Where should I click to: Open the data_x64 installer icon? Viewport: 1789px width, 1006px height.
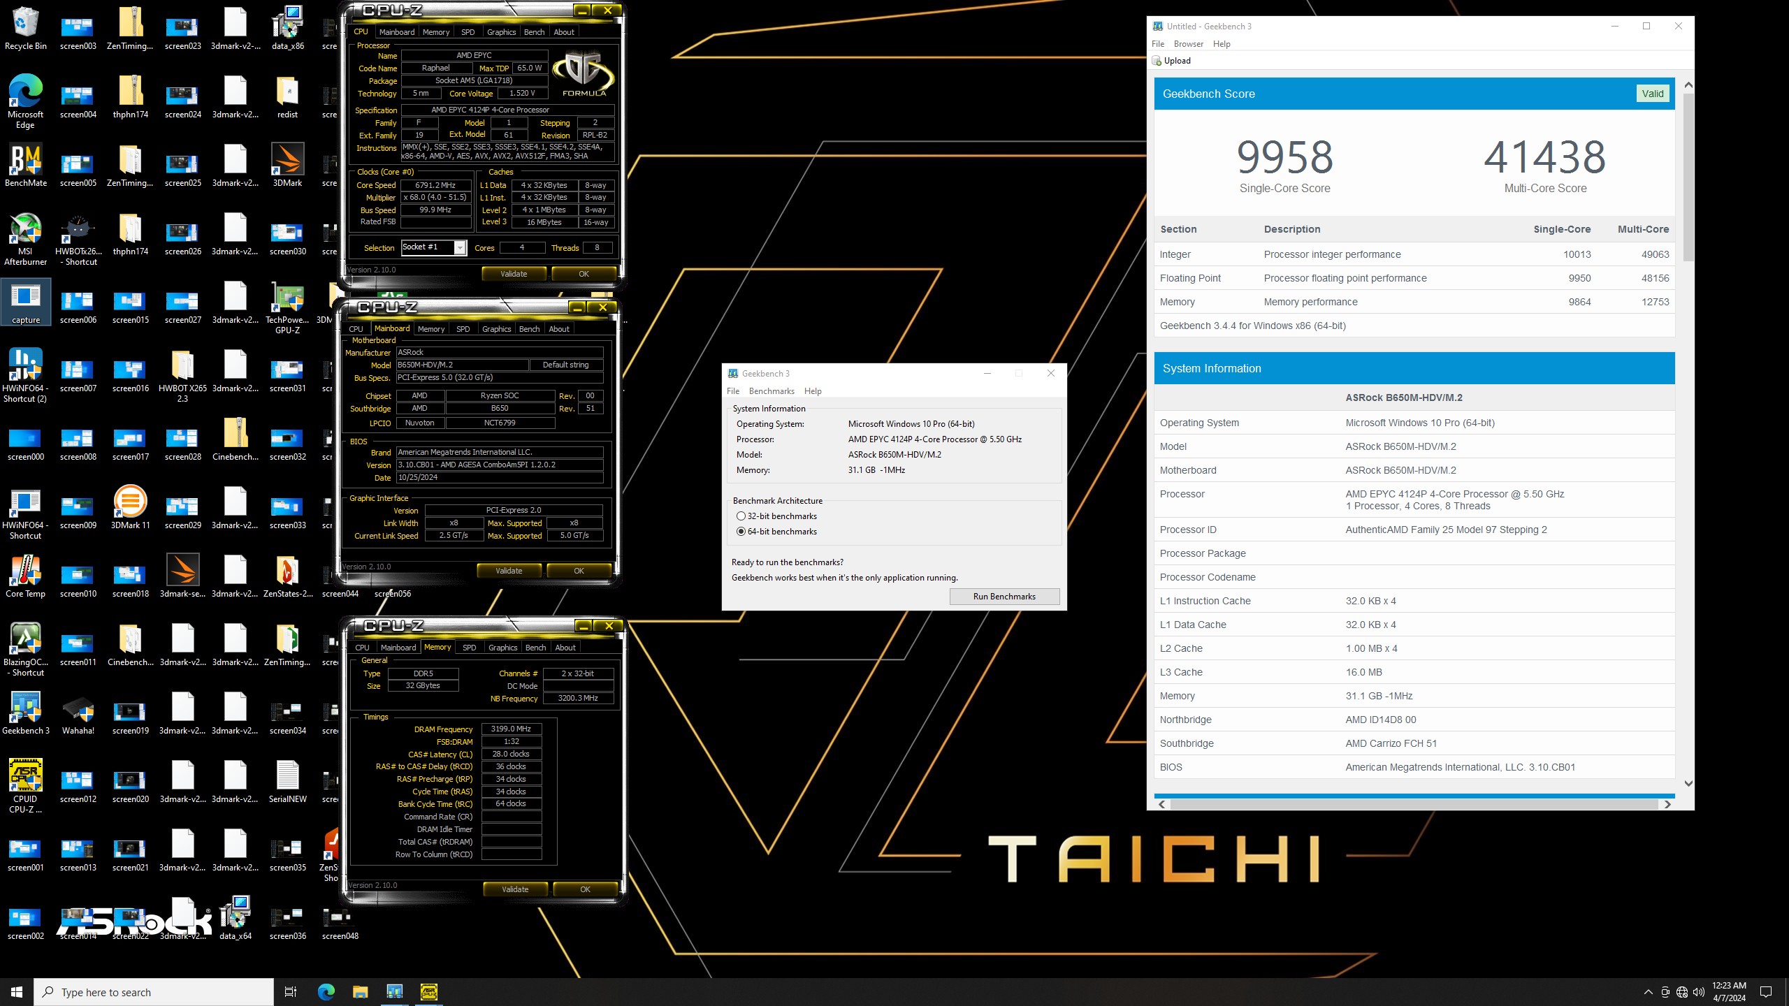point(235,919)
